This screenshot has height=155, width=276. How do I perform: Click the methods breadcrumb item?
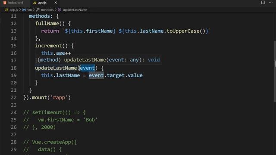pyautogui.click(x=47, y=10)
